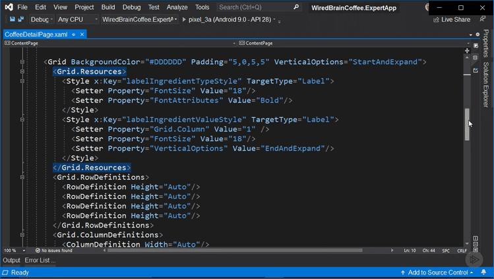Viewport: 494px width, 279px height.
Task: Close the CoffeeDetailPage.xaml tab
Action: [x=82, y=34]
